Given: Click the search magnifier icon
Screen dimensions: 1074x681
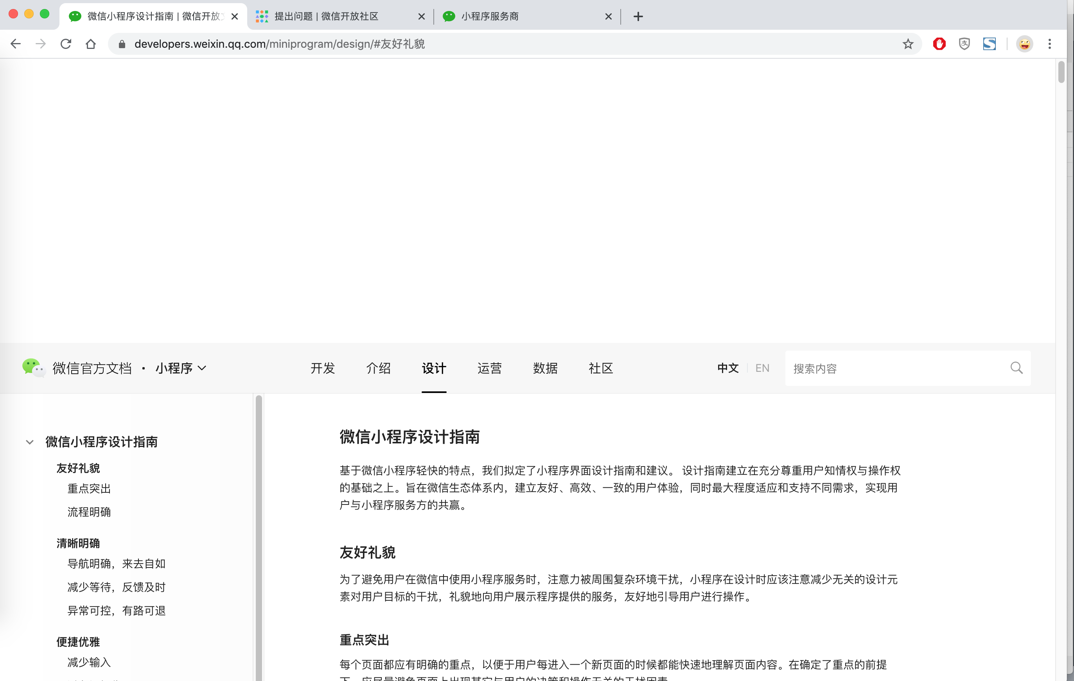Looking at the screenshot, I should [1017, 368].
